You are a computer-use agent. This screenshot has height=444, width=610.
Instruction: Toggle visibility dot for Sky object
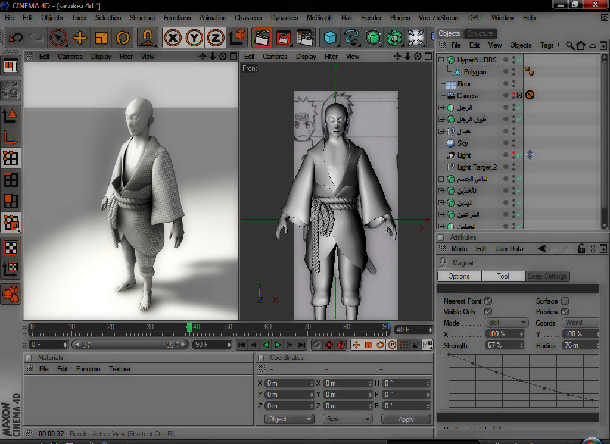[x=506, y=143]
